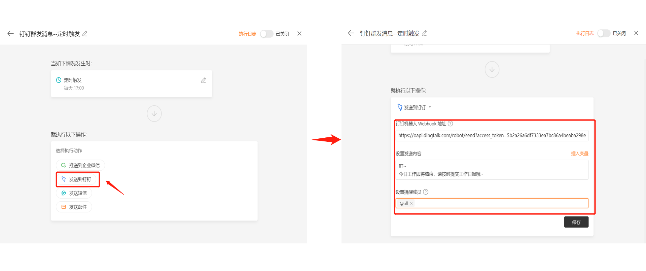Viewport: 646px width, 271px height.
Task: Edit the workflow title in the left panel
Action: [x=85, y=34]
